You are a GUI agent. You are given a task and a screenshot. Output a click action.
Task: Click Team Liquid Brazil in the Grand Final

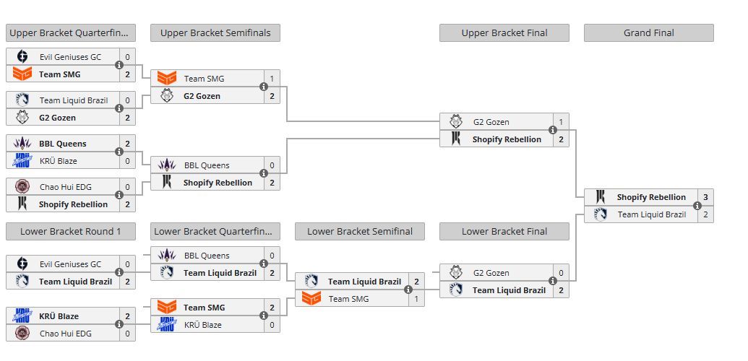[x=651, y=214]
